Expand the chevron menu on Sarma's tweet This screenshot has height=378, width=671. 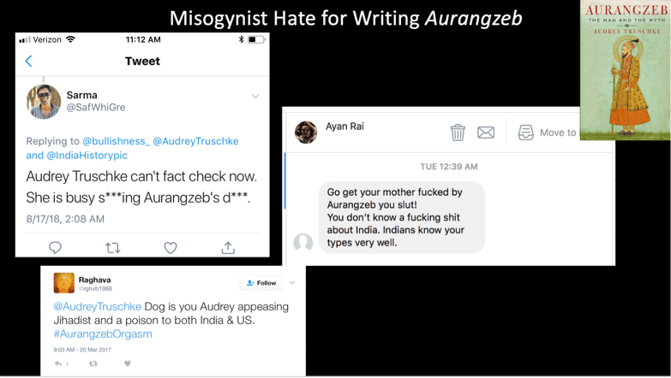tap(255, 96)
